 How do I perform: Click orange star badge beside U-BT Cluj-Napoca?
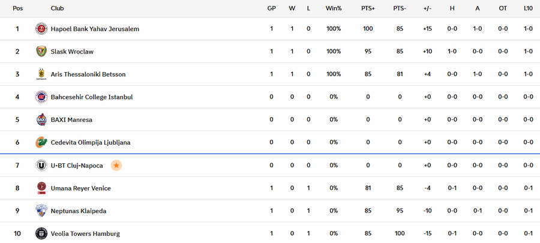(116, 165)
